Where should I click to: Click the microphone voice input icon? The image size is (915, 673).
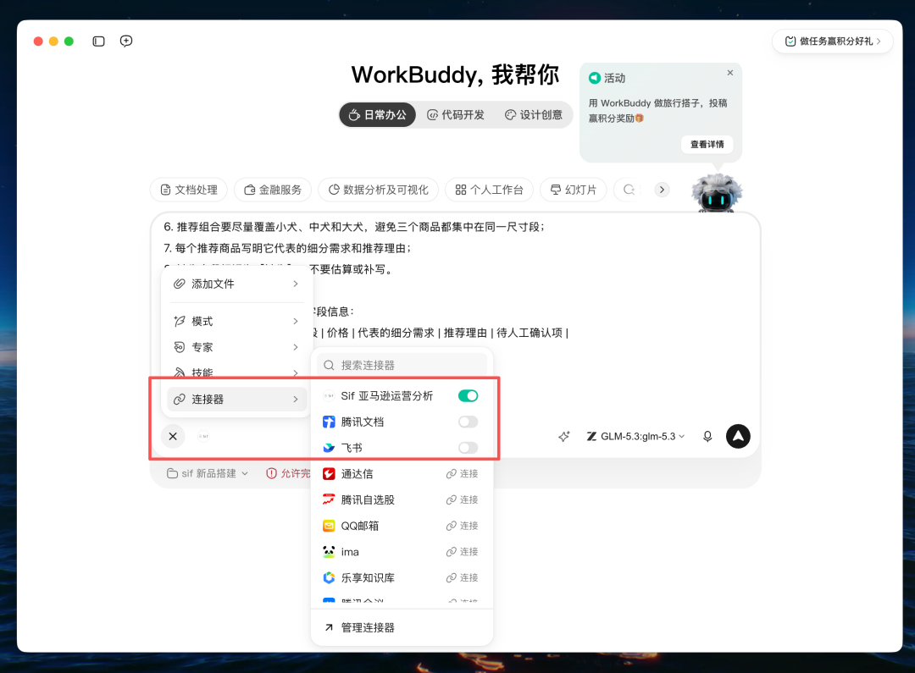(707, 436)
